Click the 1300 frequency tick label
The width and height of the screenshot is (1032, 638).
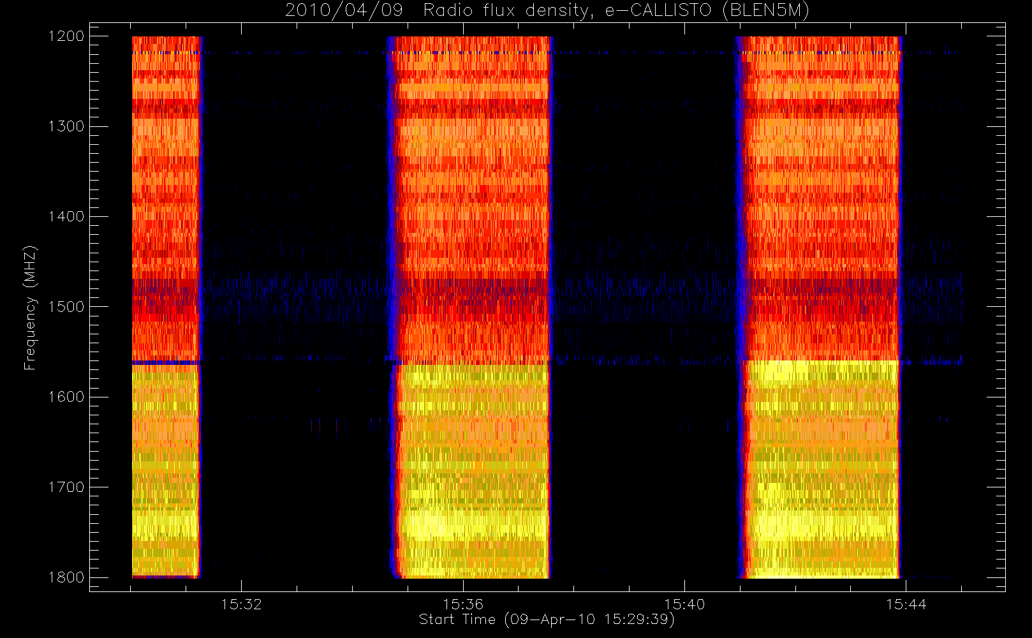66,126
